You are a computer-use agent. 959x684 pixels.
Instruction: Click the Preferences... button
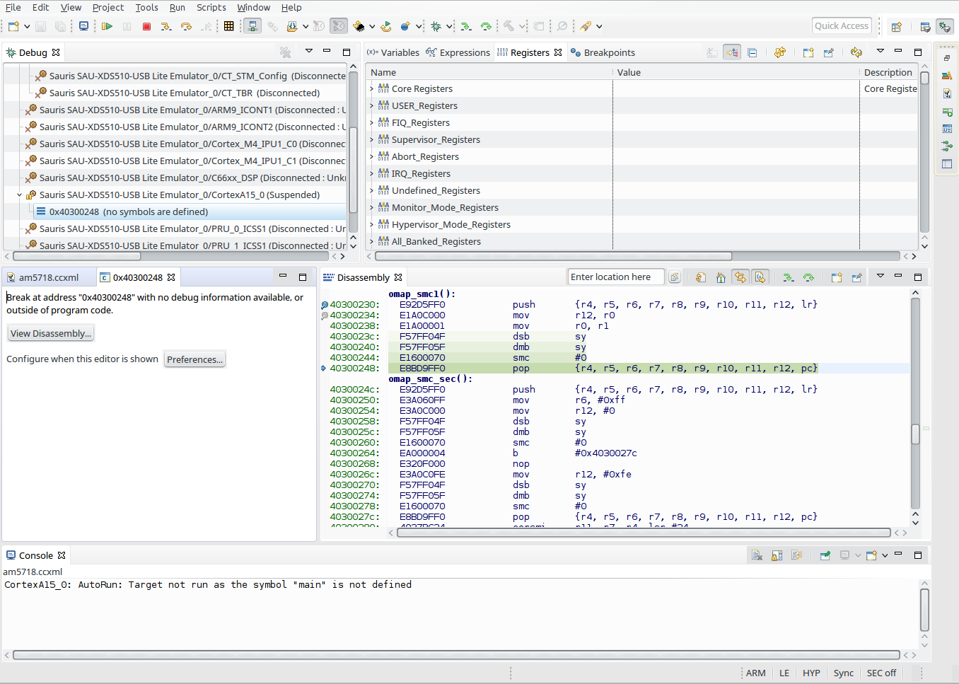pyautogui.click(x=194, y=359)
